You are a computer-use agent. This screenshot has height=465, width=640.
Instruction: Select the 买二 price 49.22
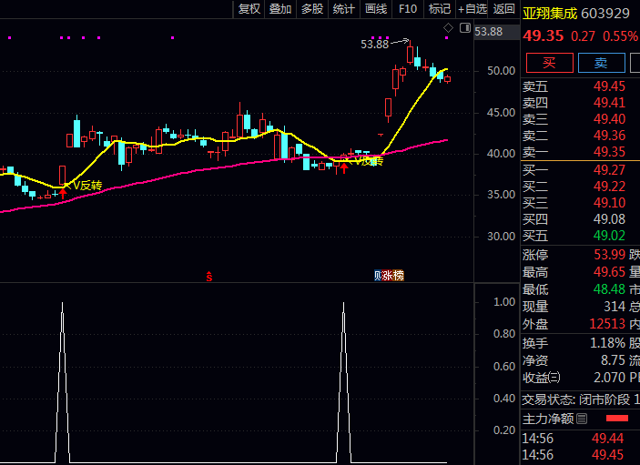[x=609, y=186]
